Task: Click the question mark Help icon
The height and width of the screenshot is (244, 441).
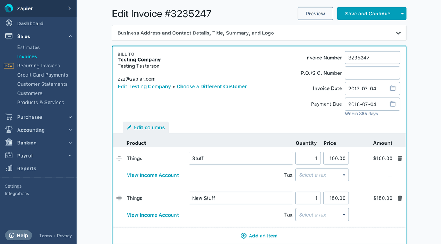Action: [x=11, y=235]
